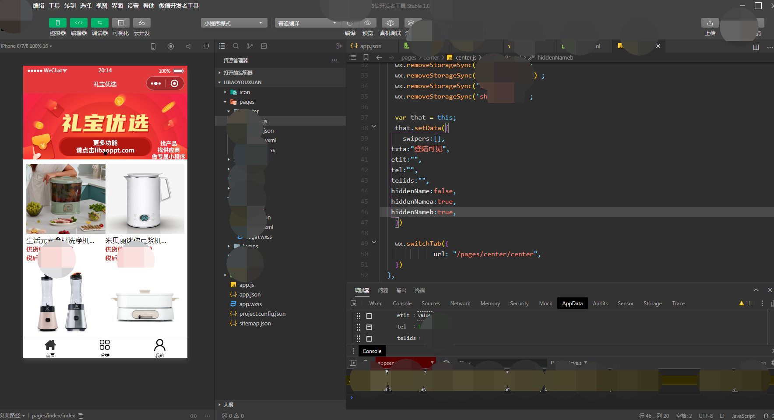Open devtools customize kebab menu
The height and width of the screenshot is (420, 774).
[762, 303]
